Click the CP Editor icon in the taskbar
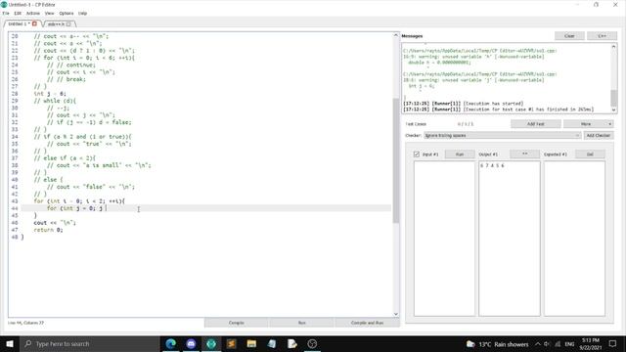 tap(211, 343)
